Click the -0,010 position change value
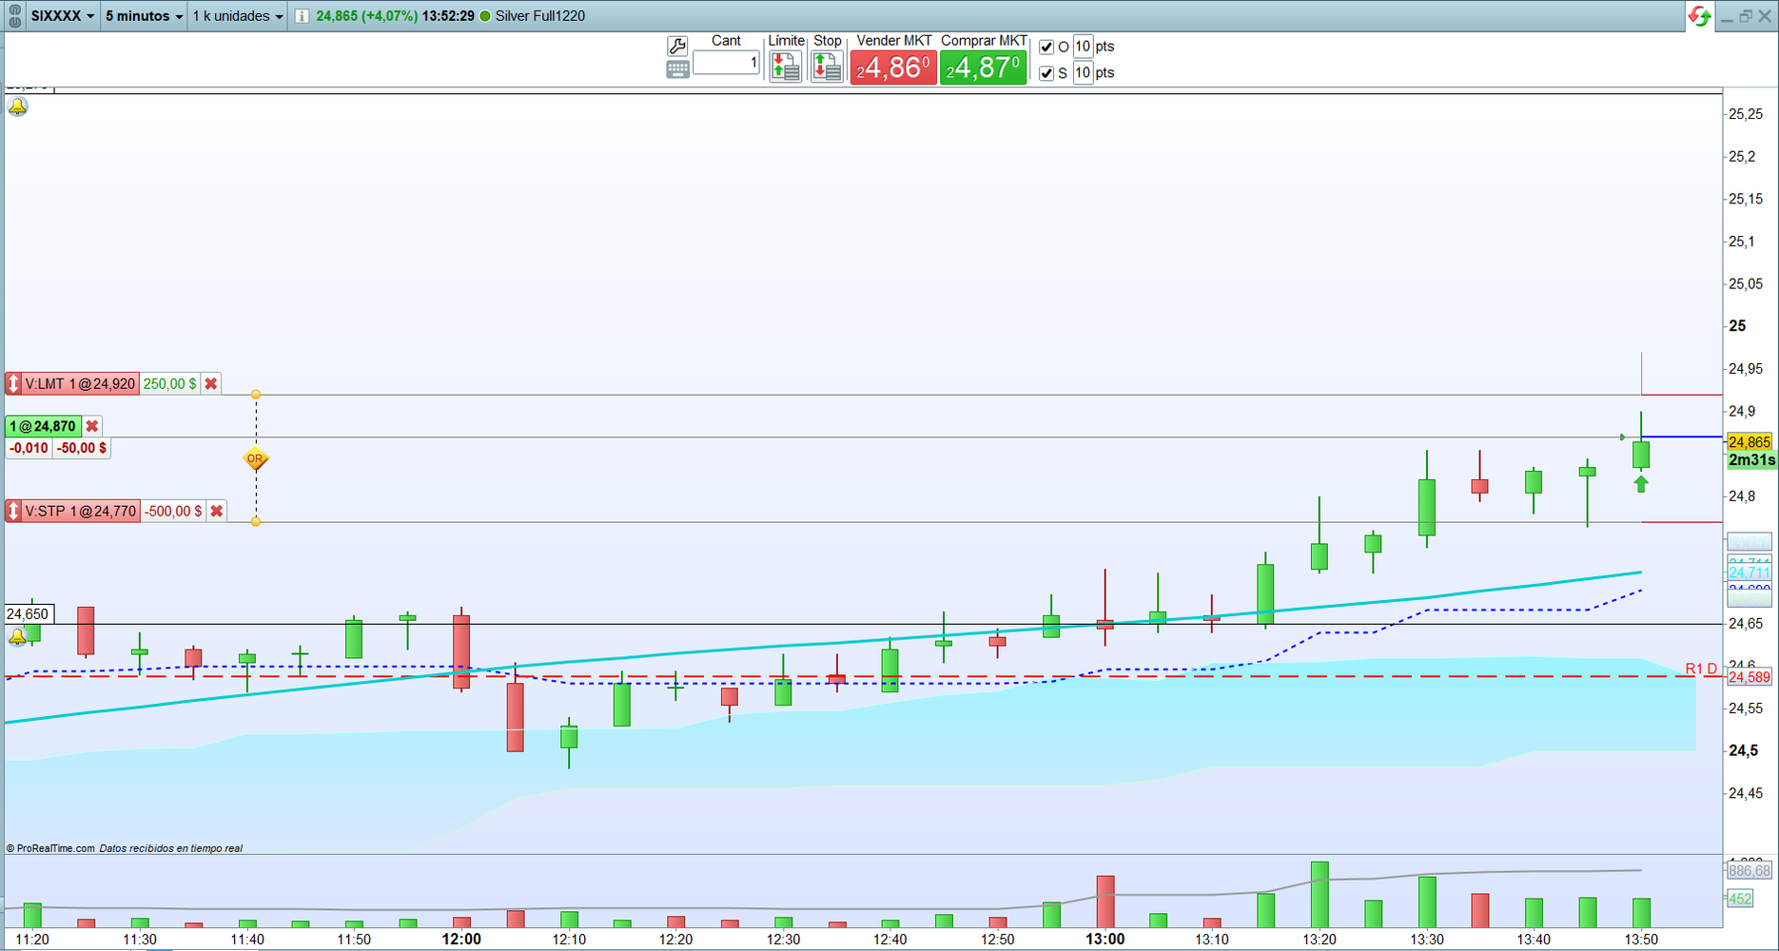The height and width of the screenshot is (951, 1779). pos(29,448)
